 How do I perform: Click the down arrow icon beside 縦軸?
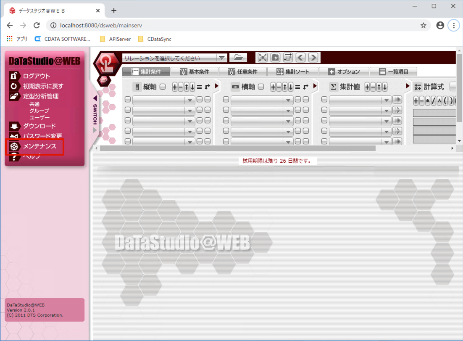(192, 87)
